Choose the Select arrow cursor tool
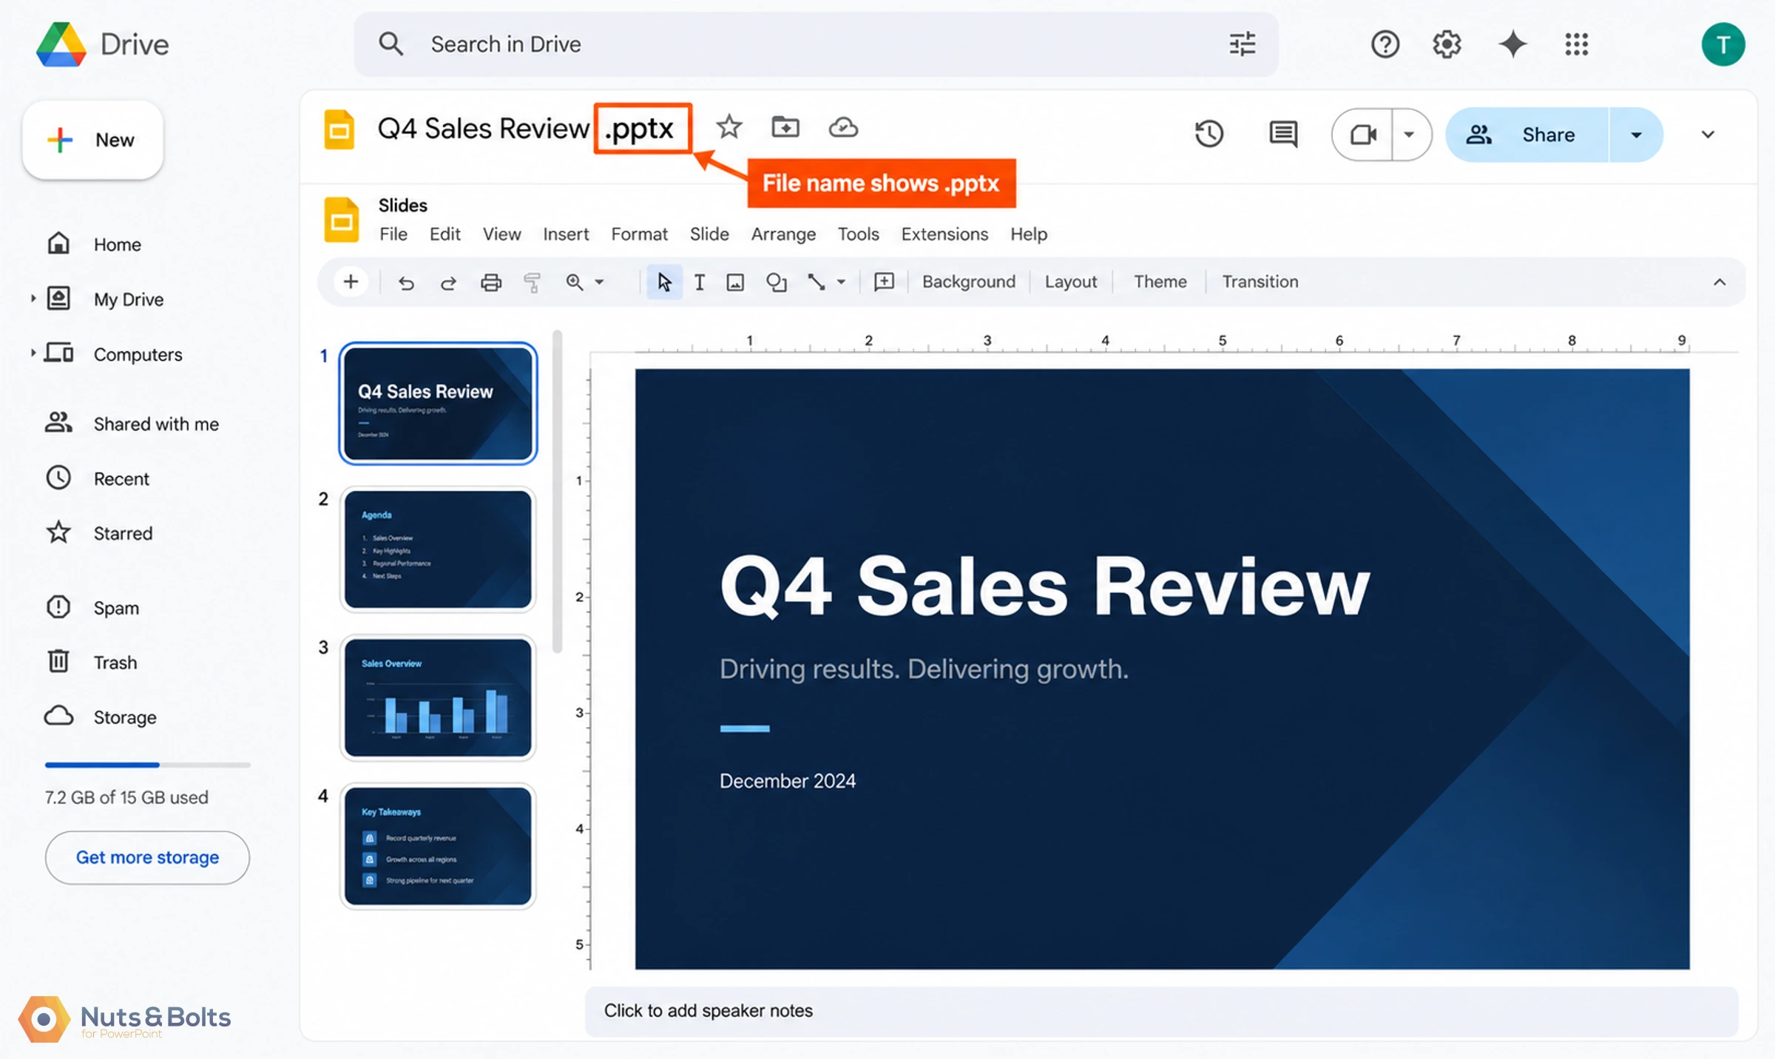Screen dimensions: 1775x1059 (x=664, y=282)
